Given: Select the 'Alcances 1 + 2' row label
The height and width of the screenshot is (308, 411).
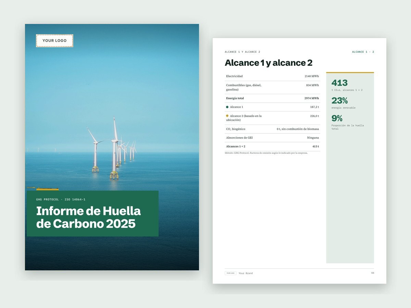Looking at the screenshot, I should [x=236, y=146].
